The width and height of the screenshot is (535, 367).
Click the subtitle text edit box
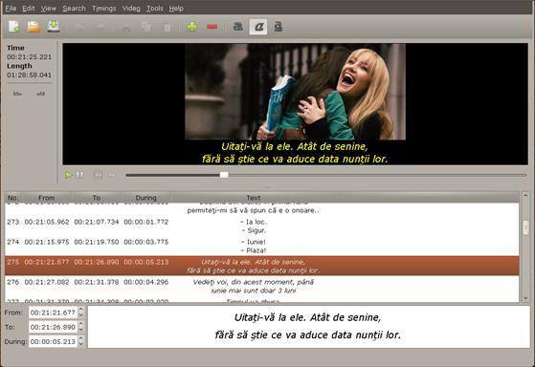[x=308, y=327]
